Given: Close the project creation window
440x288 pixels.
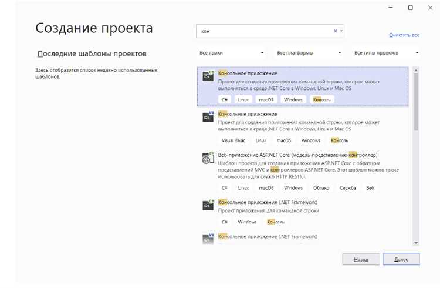Looking at the screenshot, I should coord(430,8).
